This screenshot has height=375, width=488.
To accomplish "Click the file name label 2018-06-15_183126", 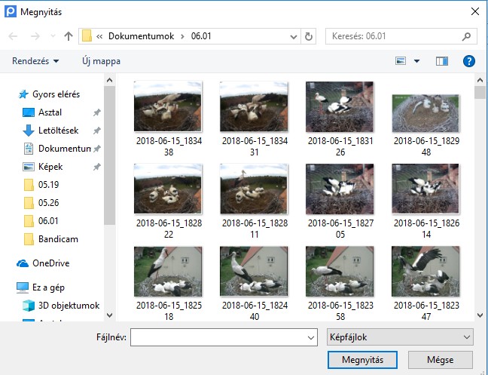I will pos(340,146).
